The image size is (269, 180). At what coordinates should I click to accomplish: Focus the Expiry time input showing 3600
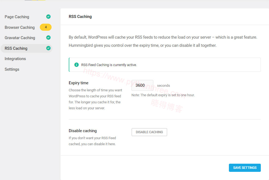click(142, 85)
